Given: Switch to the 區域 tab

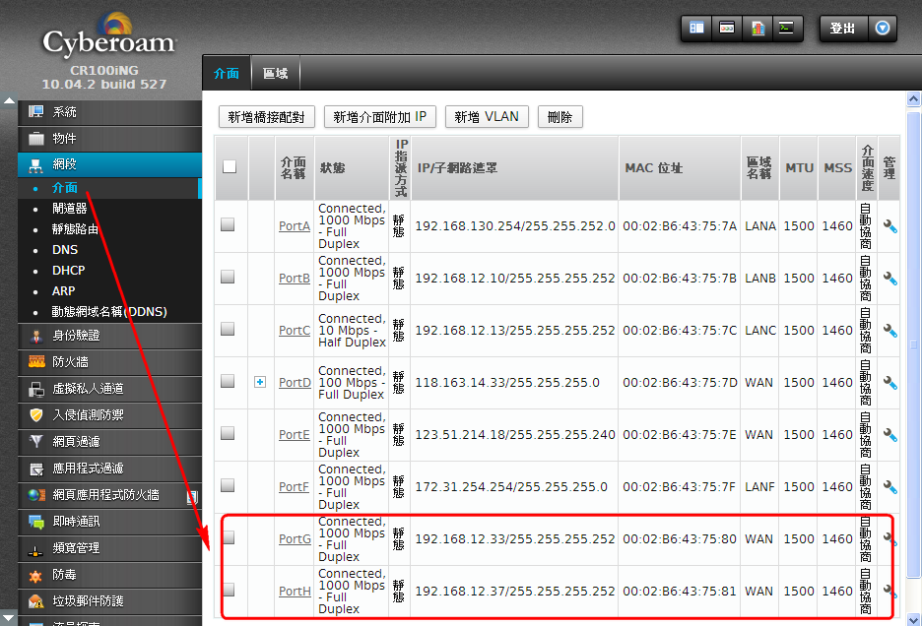Looking at the screenshot, I should tap(275, 73).
